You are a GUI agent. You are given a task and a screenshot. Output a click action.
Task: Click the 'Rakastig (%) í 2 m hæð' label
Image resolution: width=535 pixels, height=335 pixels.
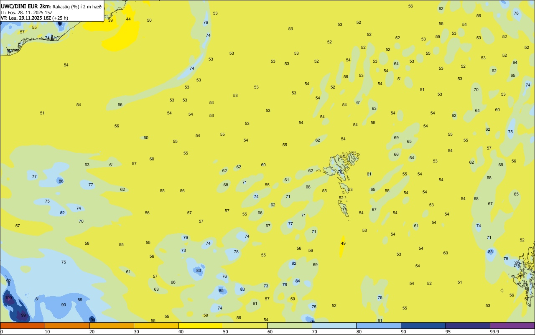(x=77, y=7)
